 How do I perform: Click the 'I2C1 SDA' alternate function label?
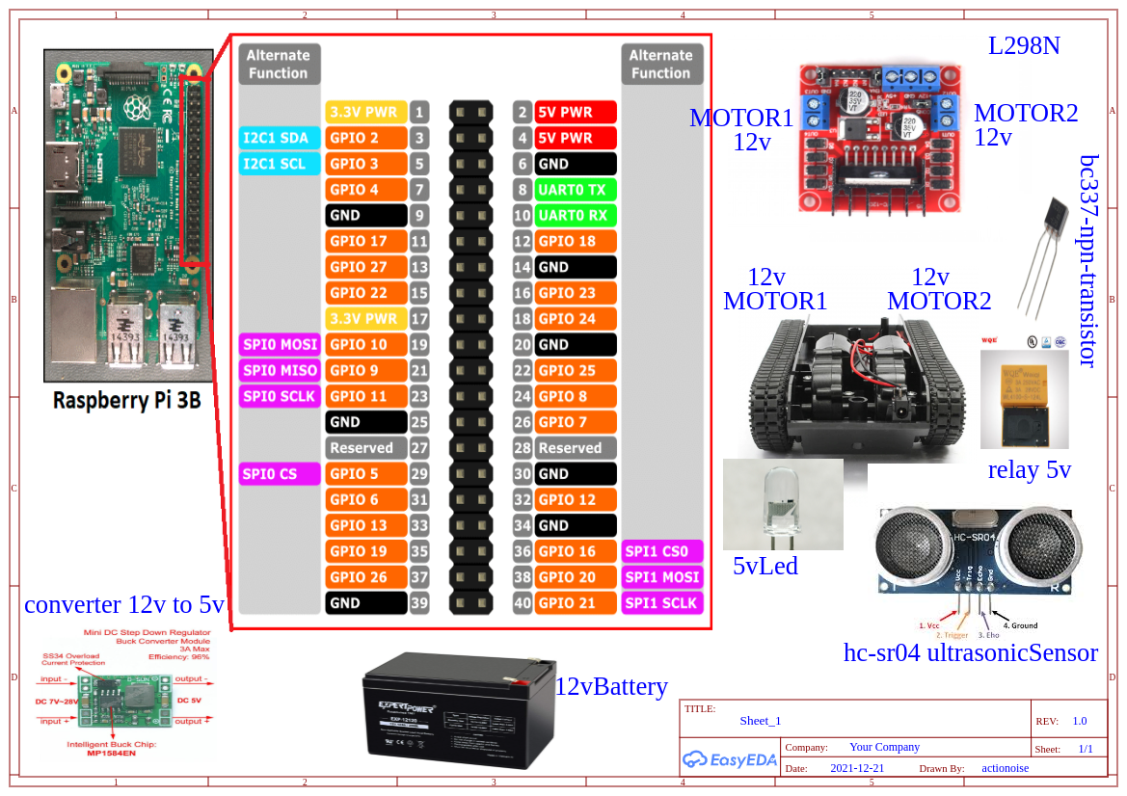click(x=280, y=138)
